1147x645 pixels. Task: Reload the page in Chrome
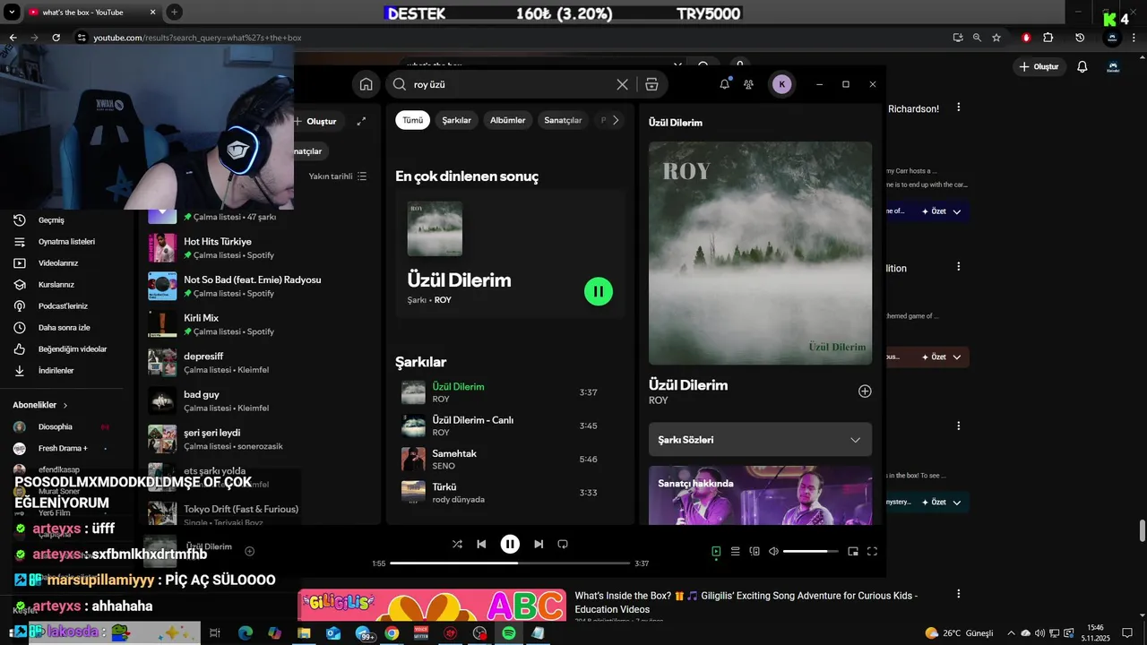56,38
